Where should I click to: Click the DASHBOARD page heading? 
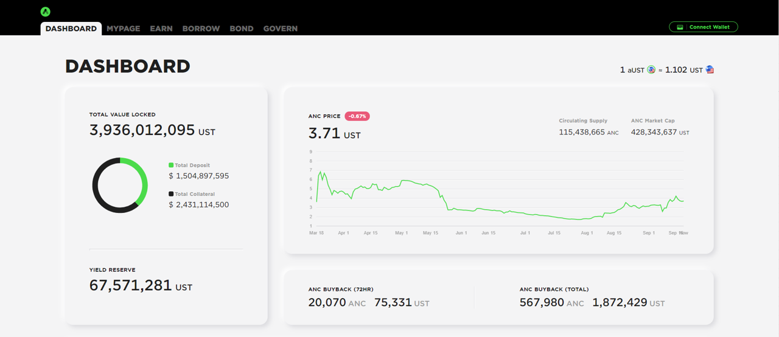point(128,66)
